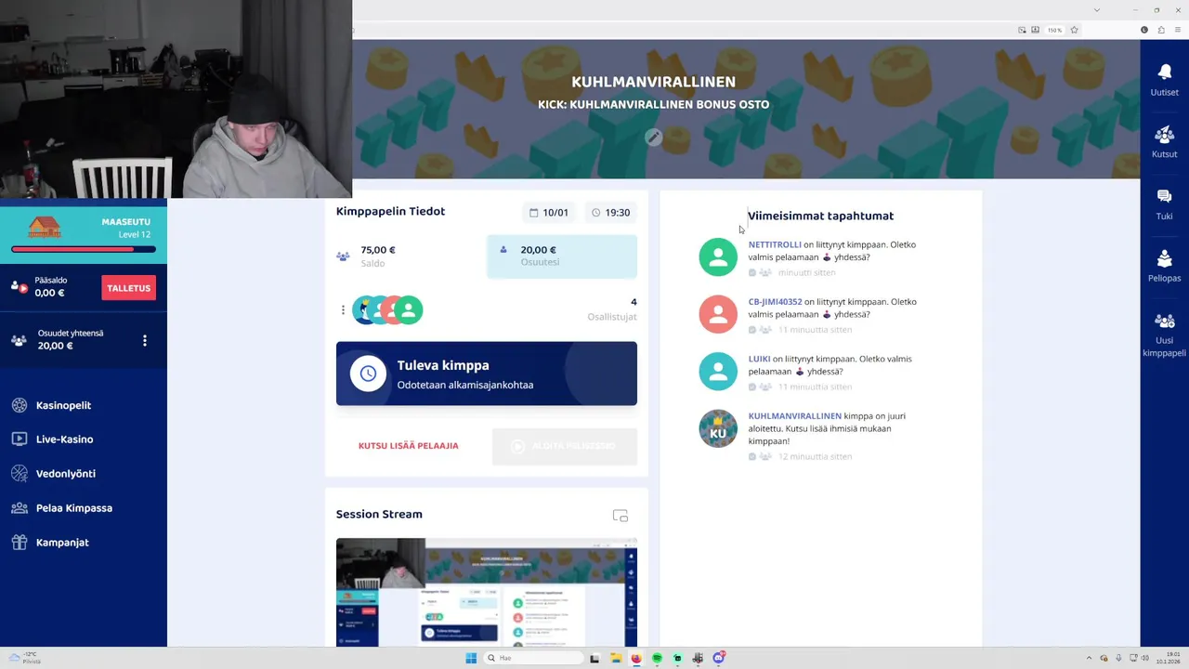1189x669 pixels.
Task: Open Kasinopelit menu item
Action: (x=63, y=405)
